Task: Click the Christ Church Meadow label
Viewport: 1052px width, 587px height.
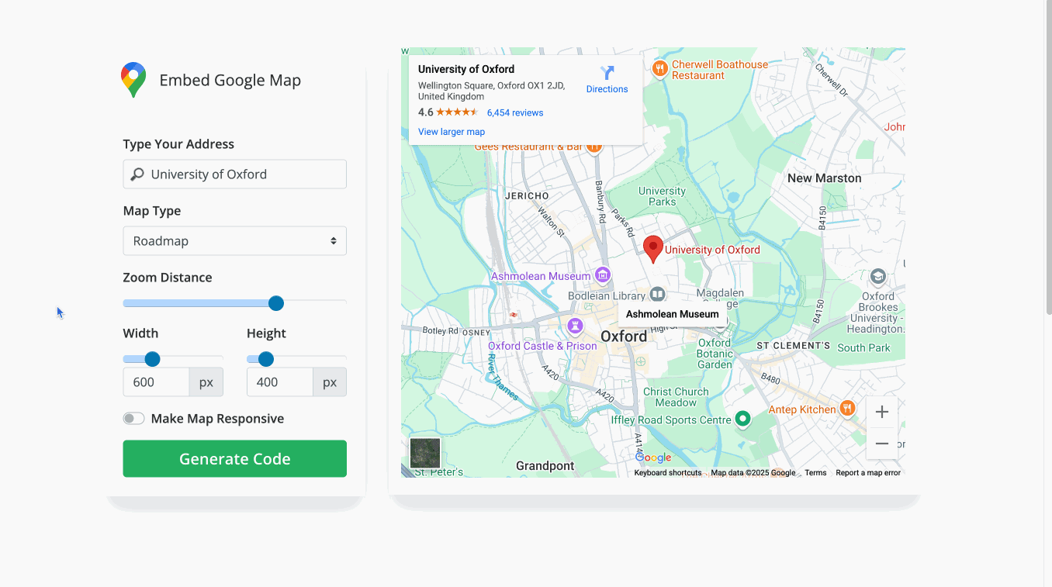Action: (676, 397)
